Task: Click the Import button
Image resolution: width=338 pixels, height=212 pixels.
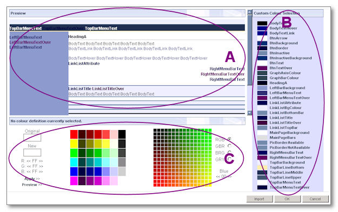Action: click(260, 199)
